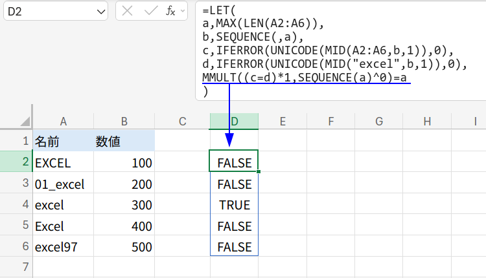Select column C header
Viewport: 486px width, 278px height.
[x=182, y=121]
